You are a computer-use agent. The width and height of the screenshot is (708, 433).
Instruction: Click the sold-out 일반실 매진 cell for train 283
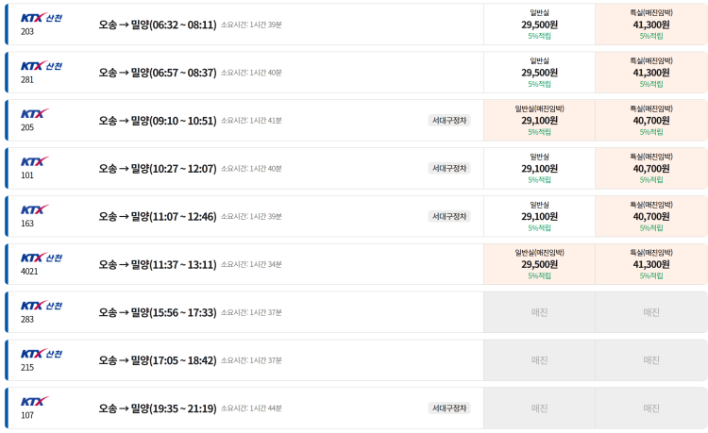(x=539, y=312)
